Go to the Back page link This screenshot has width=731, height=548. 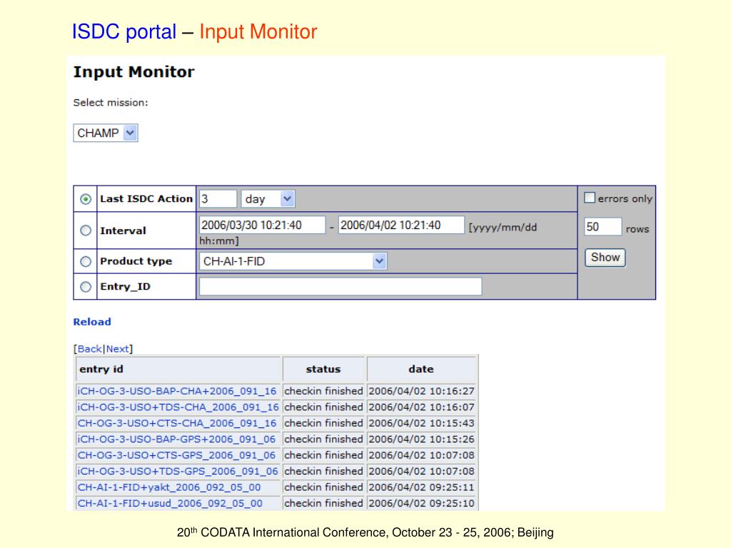tap(89, 348)
